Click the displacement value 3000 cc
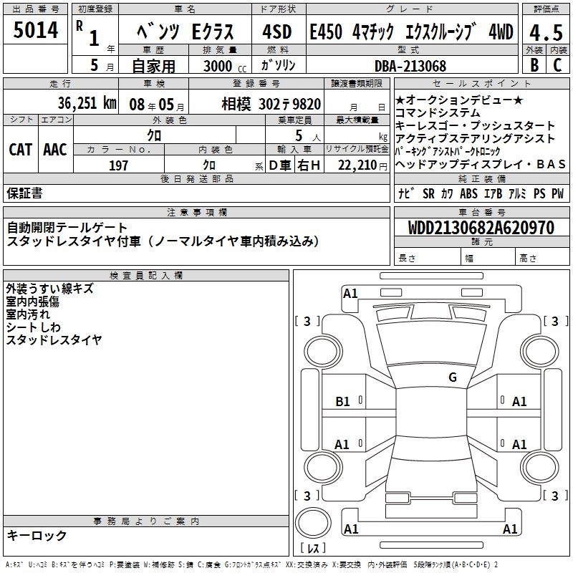Viewport: 573px width, 573px height. click(225, 66)
